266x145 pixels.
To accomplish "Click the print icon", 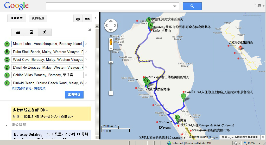I will pyautogui.click(x=78, y=19).
